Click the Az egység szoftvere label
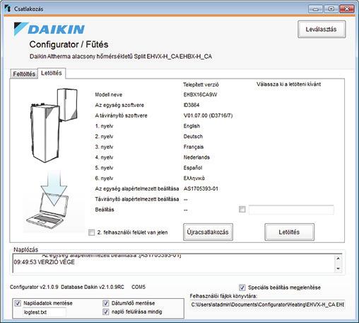 (119, 105)
